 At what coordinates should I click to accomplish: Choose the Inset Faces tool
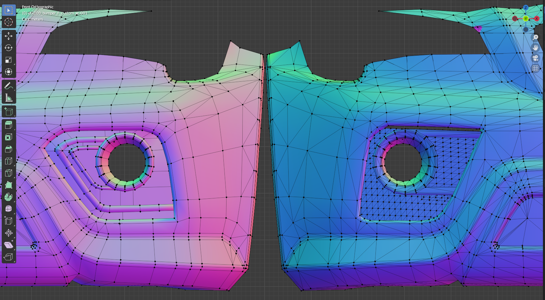[x=9, y=137]
